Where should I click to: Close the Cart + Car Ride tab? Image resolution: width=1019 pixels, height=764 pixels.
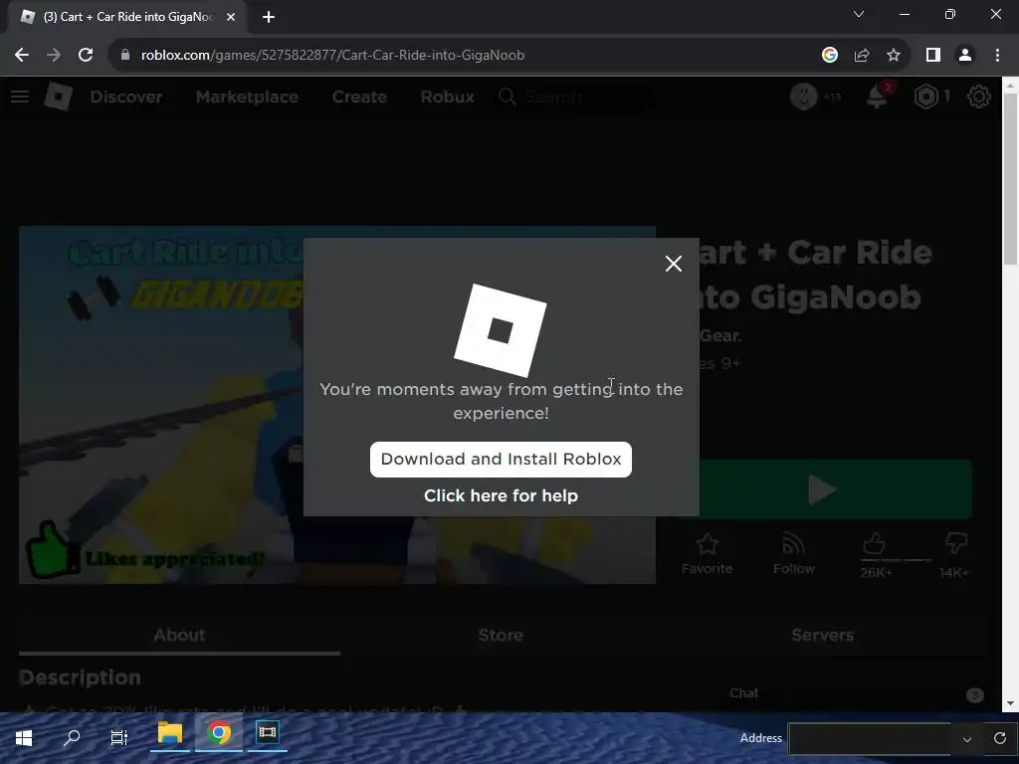click(x=231, y=17)
